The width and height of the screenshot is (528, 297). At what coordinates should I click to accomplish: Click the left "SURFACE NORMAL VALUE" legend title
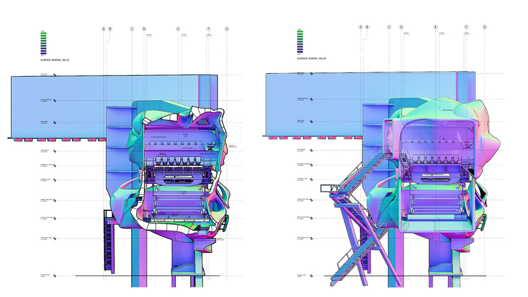pos(54,60)
